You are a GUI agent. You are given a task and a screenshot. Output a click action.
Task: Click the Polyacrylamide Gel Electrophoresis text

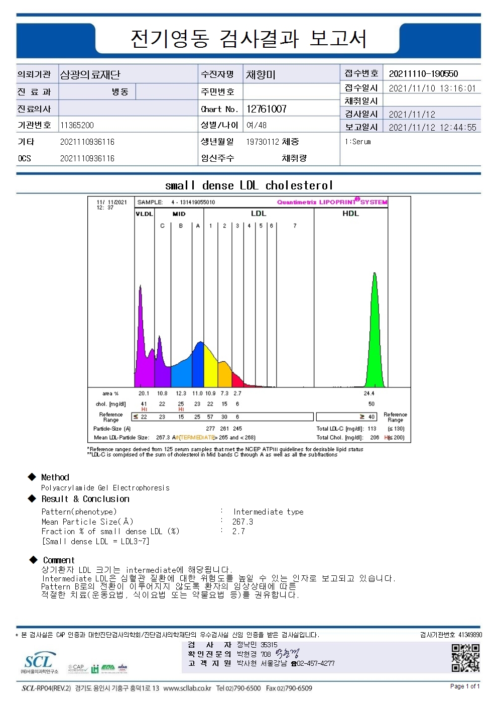(x=105, y=488)
